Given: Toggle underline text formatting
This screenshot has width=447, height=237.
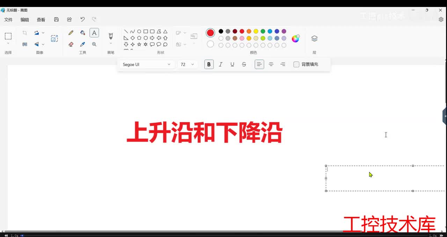Looking at the screenshot, I should pos(232,64).
